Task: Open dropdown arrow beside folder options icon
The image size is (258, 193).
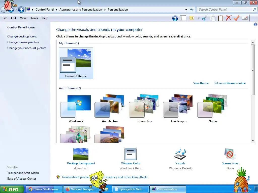Action: [199, 18]
